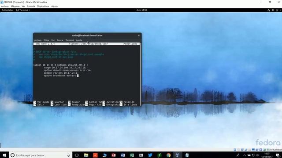Click nano shortcut 'Ir a línea'

(x=128, y=104)
